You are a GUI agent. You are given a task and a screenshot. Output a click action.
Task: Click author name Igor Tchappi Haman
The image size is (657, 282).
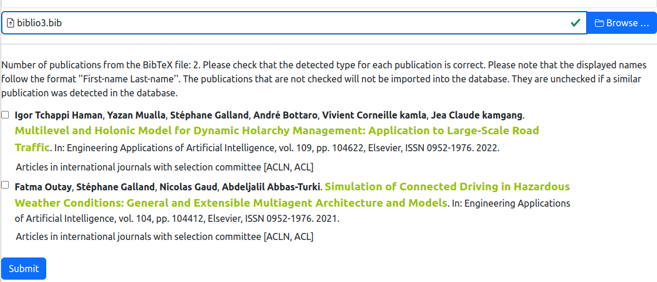click(x=59, y=115)
